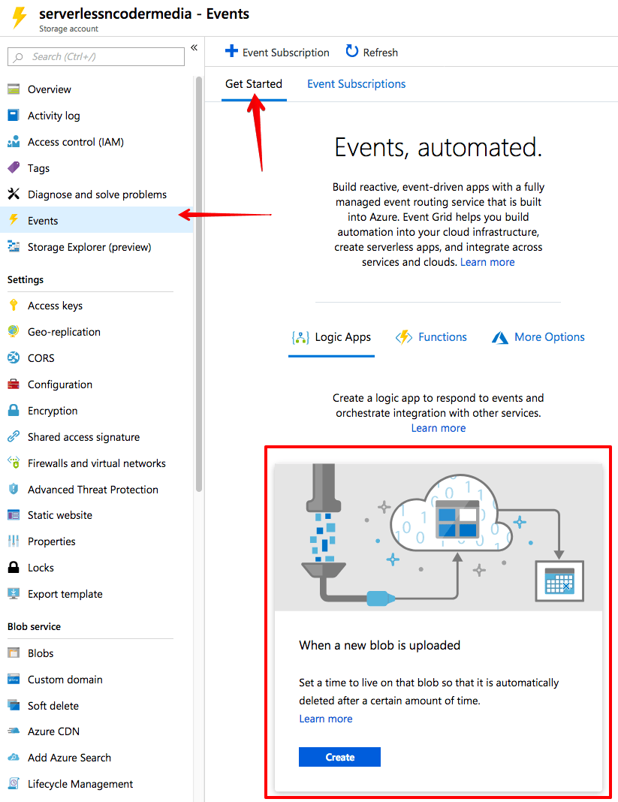The image size is (618, 802).
Task: Select the Functions tab
Action: 432,337
